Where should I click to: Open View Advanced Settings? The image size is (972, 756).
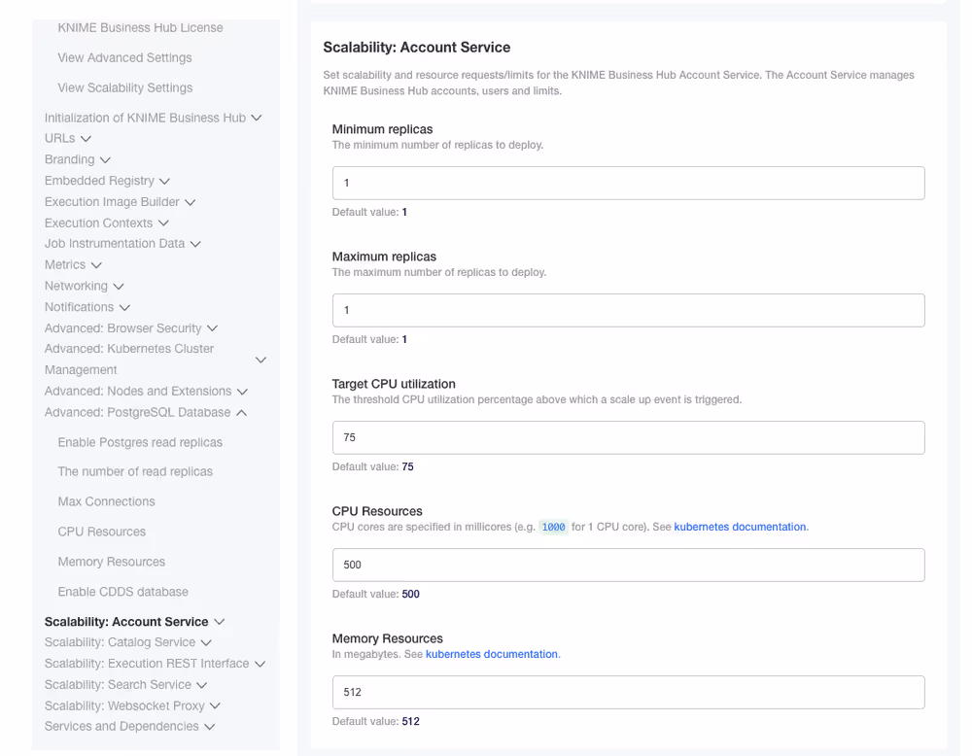pyautogui.click(x=123, y=57)
